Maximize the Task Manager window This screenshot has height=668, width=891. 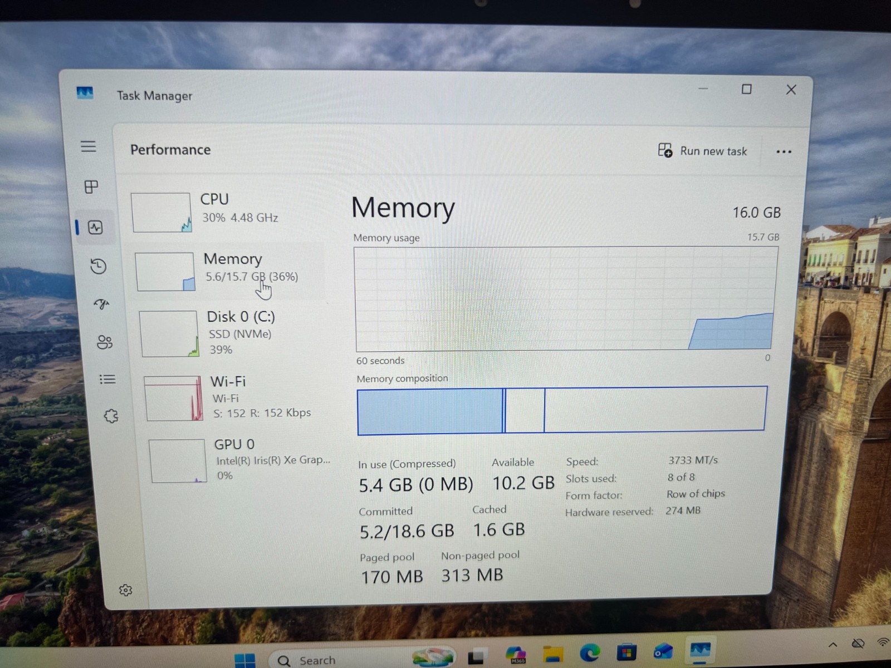[747, 89]
